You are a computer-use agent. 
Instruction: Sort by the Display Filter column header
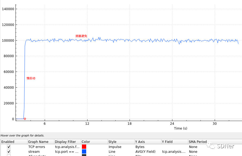click(x=68, y=142)
